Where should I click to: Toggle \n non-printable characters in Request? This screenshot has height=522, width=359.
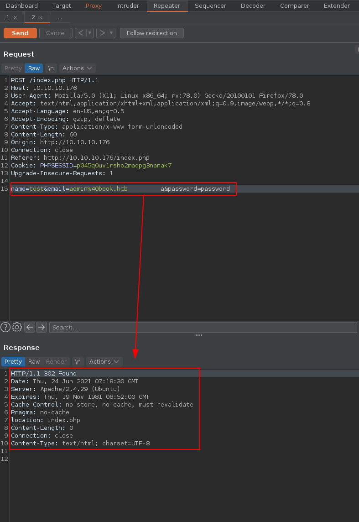coord(51,68)
